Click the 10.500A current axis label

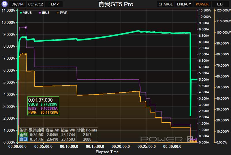[x=205, y=10]
